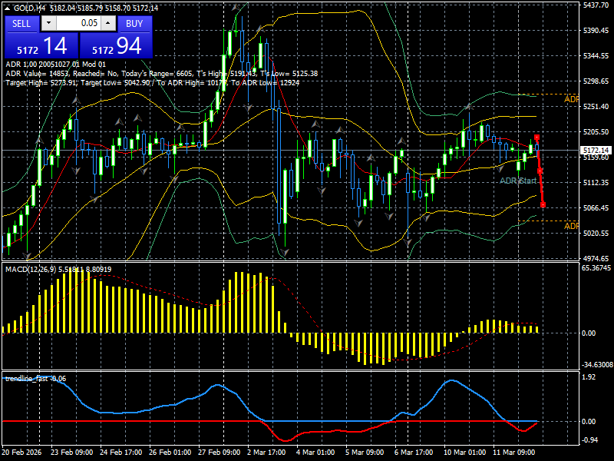
Task: Click the 27 Feb 09:00 time label
Action: (219, 453)
